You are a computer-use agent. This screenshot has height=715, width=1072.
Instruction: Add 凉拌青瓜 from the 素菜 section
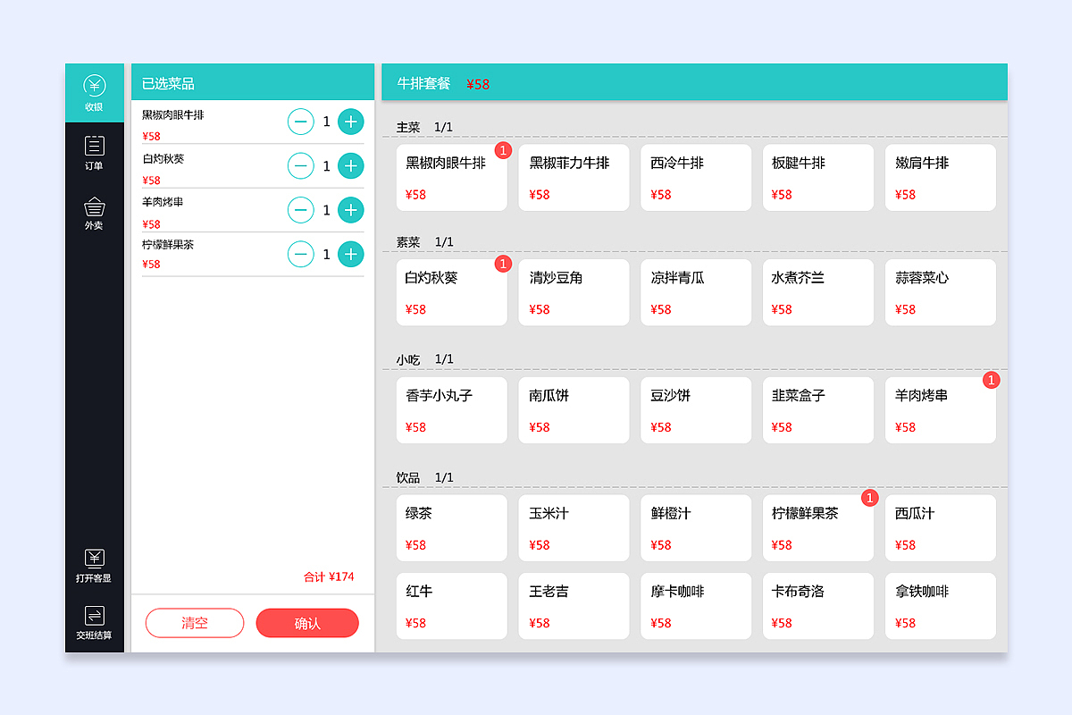(x=696, y=292)
